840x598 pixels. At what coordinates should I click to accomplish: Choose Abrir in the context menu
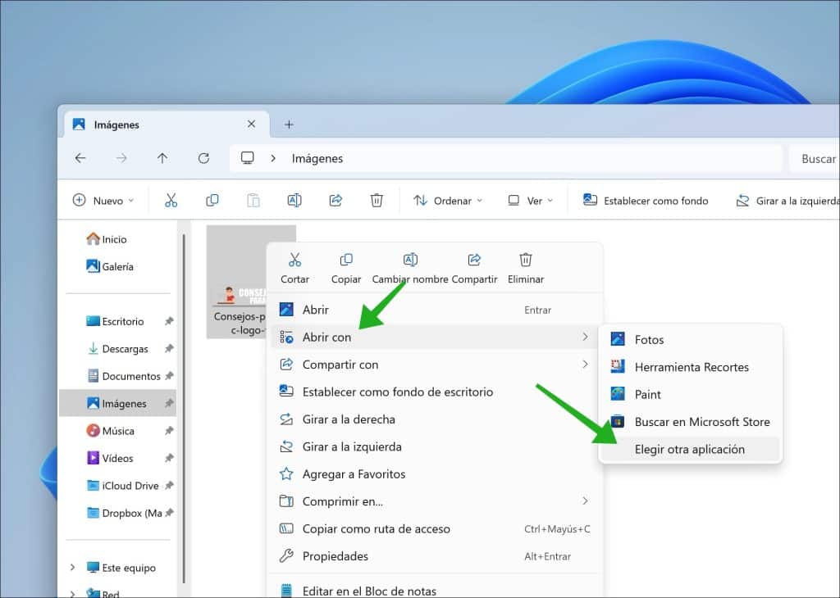click(x=435, y=310)
